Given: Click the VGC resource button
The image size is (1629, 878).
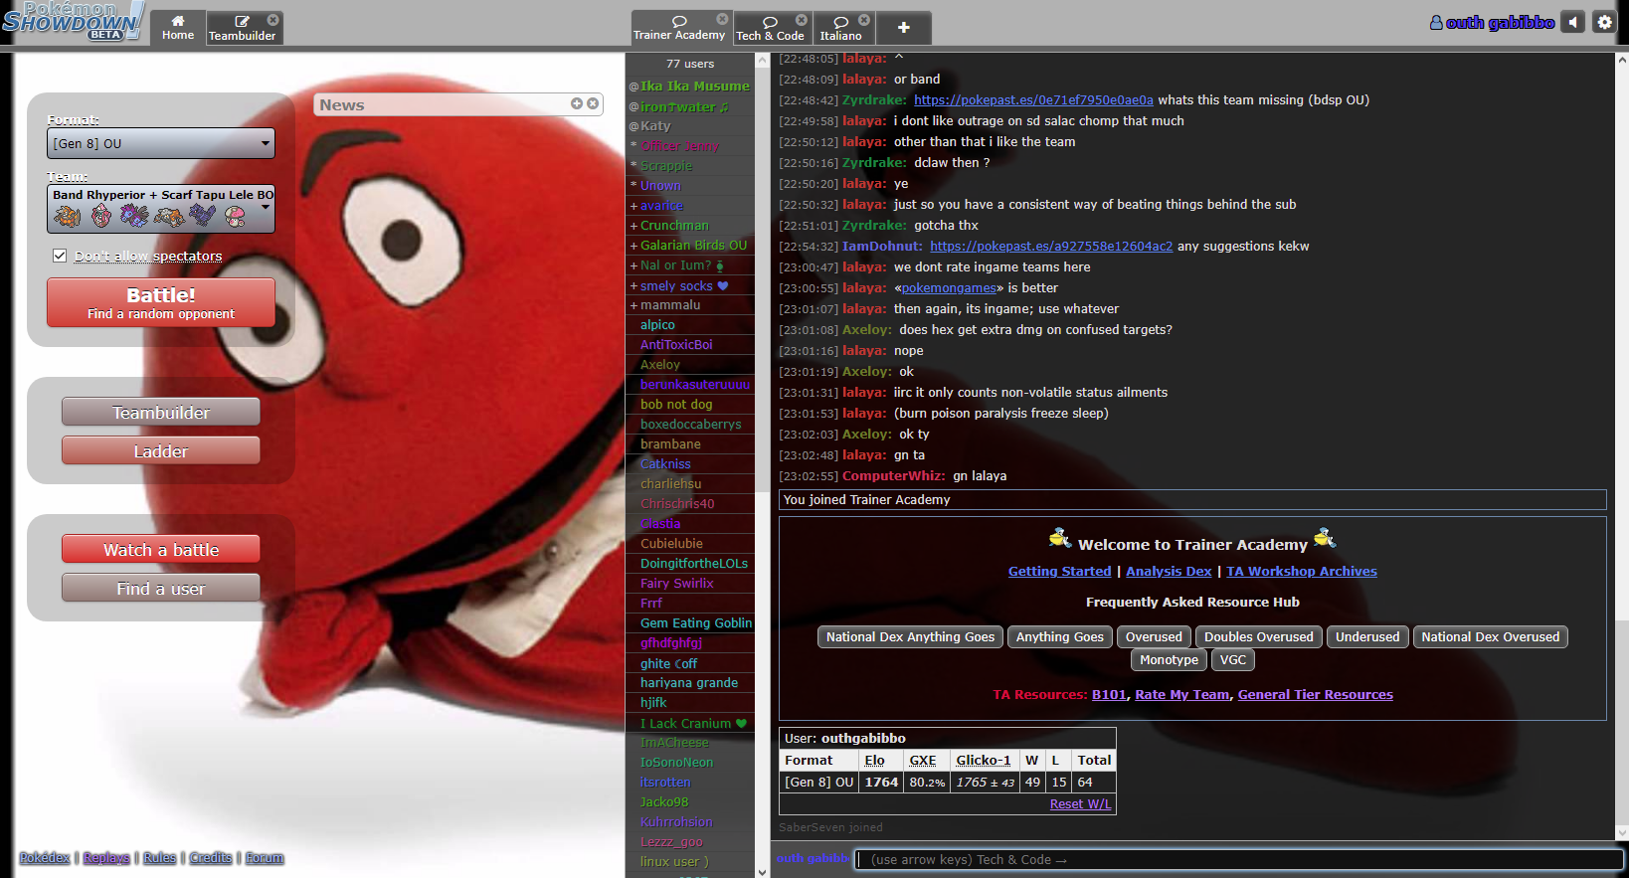Looking at the screenshot, I should (1233, 659).
